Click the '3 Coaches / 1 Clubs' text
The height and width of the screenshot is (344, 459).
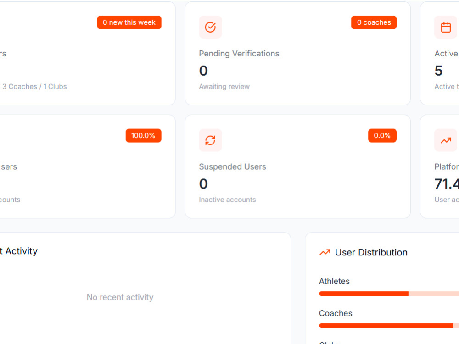point(34,87)
